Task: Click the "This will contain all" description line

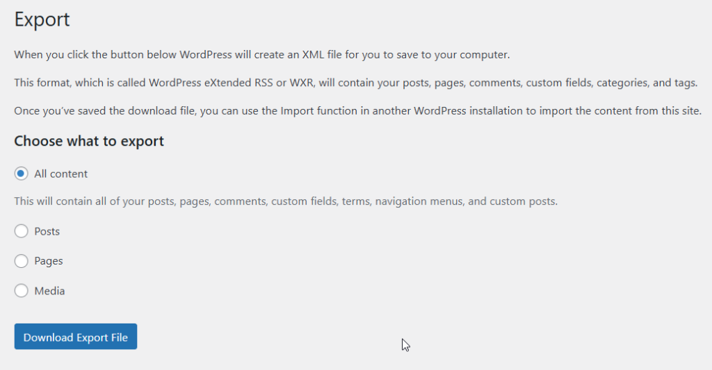Action: (286, 202)
